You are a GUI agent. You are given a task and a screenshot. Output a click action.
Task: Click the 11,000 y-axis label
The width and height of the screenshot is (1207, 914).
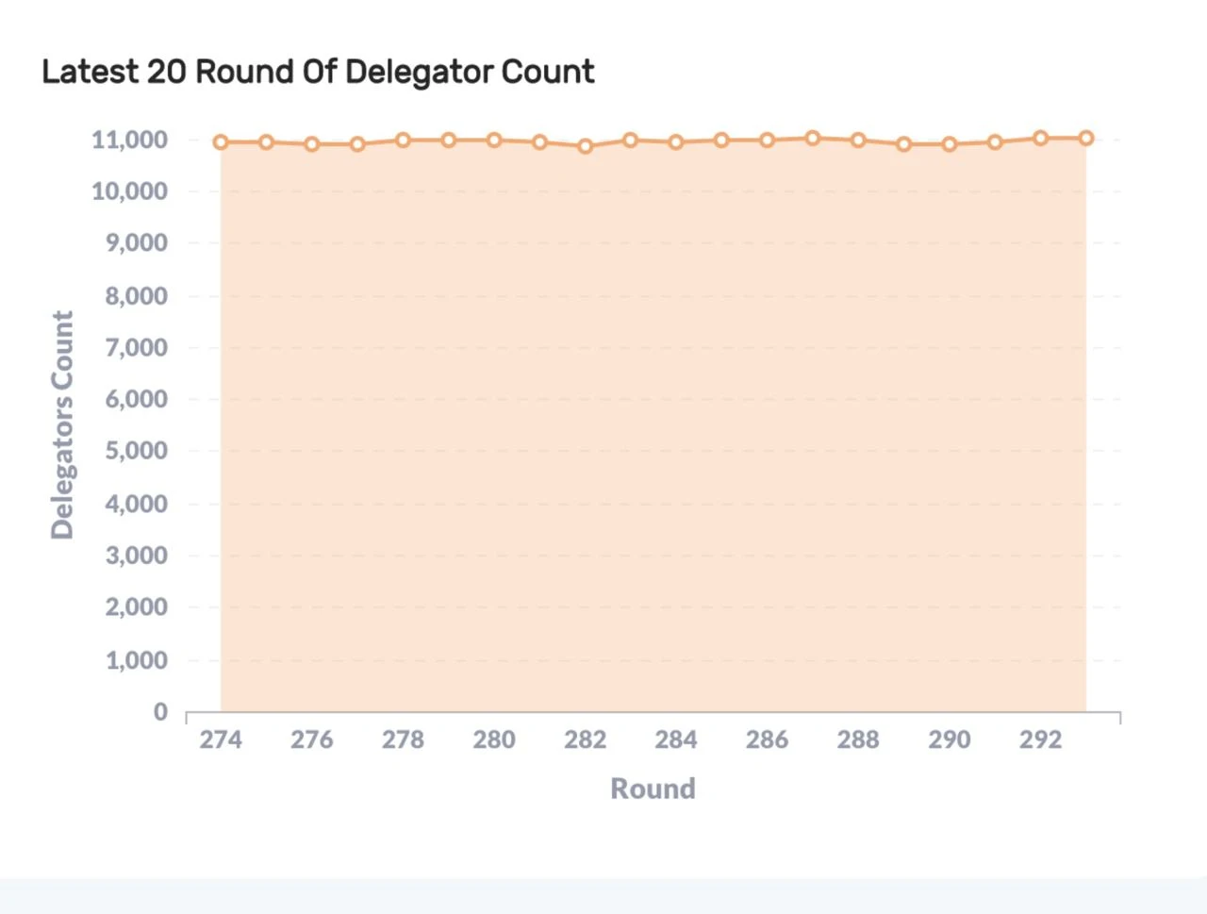129,141
